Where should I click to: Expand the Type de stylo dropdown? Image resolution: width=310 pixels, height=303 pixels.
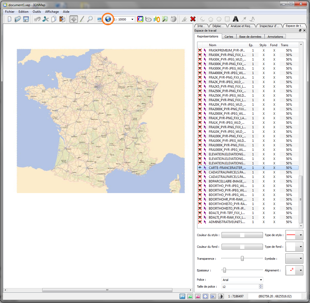tap(300, 235)
